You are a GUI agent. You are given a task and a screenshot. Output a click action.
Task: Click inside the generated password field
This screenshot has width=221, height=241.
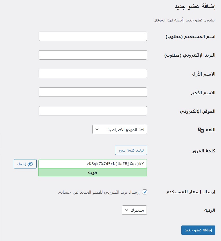pos(93,164)
